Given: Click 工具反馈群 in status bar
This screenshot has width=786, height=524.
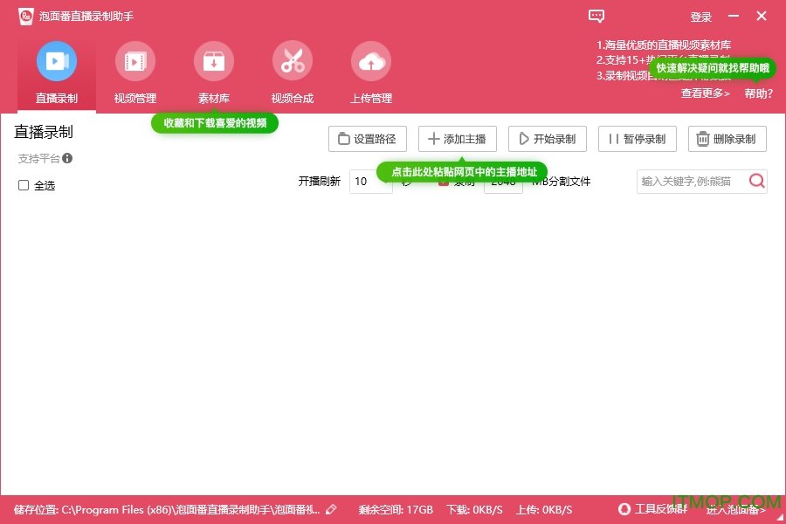Looking at the screenshot, I should 653,509.
